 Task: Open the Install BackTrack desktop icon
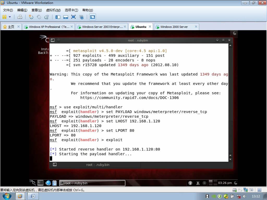pos(44,45)
